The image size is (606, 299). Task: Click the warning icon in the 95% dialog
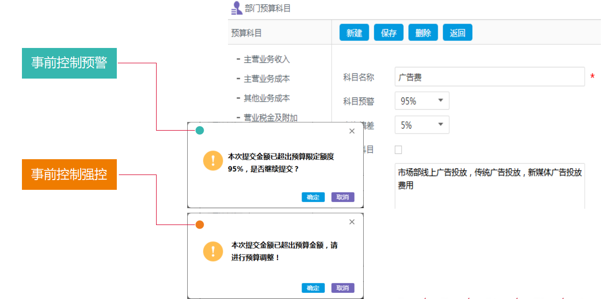[213, 161]
